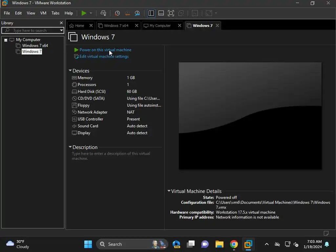The width and height of the screenshot is (336, 252).
Task: Close the Windows 7 x64 tab
Action: [x=136, y=26]
